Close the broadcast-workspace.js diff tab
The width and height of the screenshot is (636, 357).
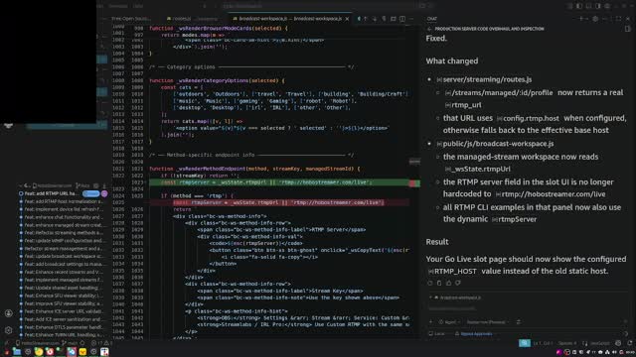point(347,19)
